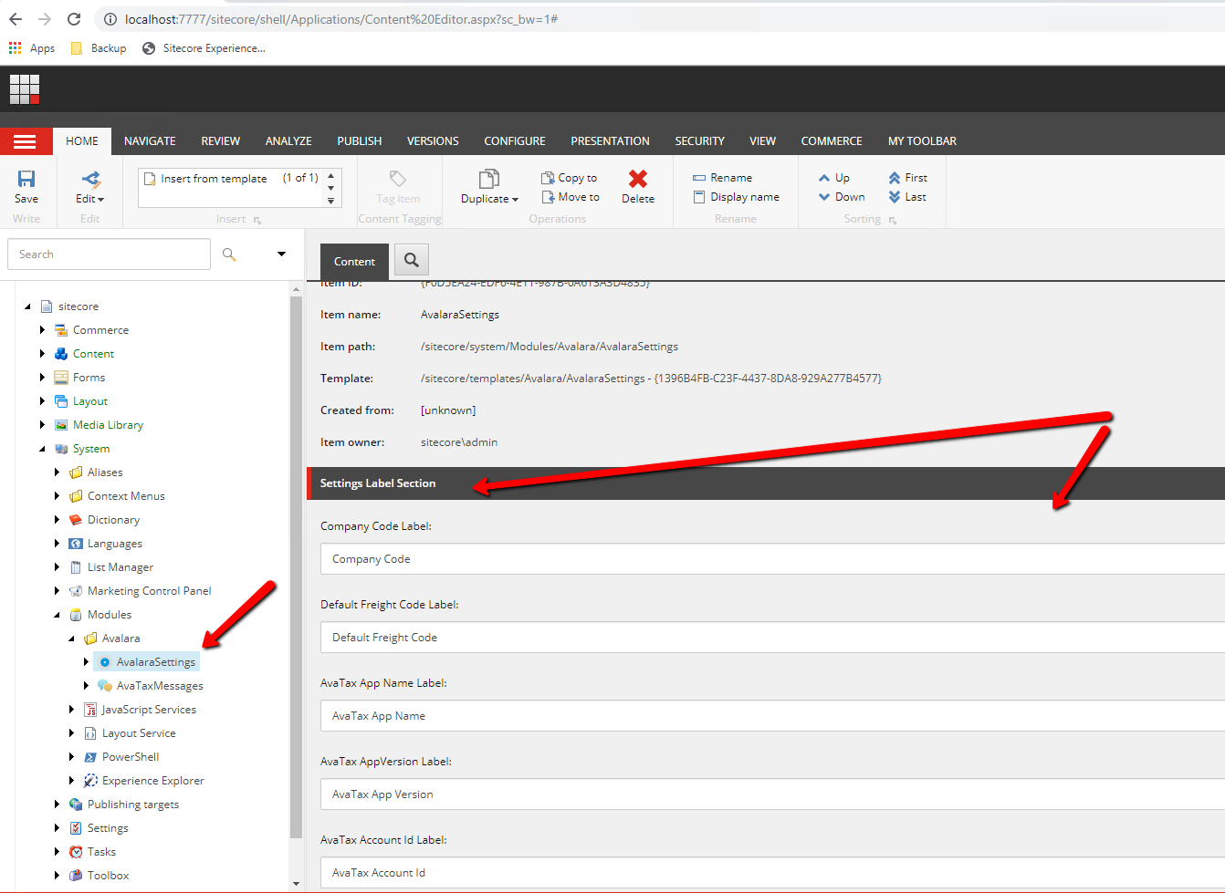This screenshot has width=1225, height=893.
Task: Move item to Last position
Action: (907, 197)
